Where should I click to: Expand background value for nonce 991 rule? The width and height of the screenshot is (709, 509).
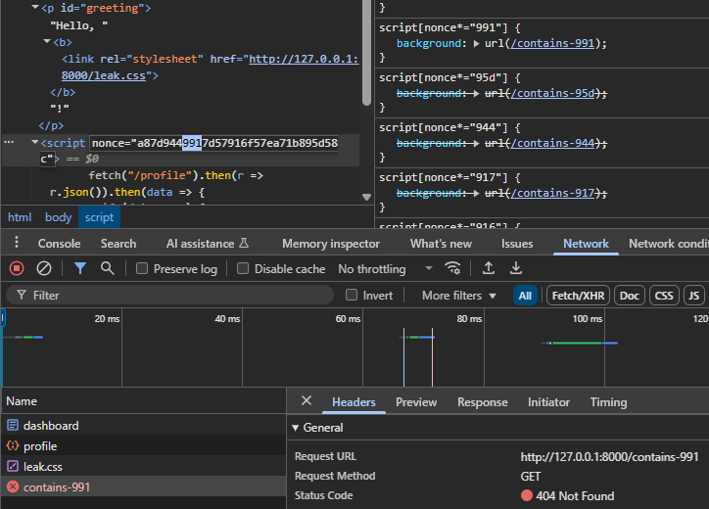[476, 43]
